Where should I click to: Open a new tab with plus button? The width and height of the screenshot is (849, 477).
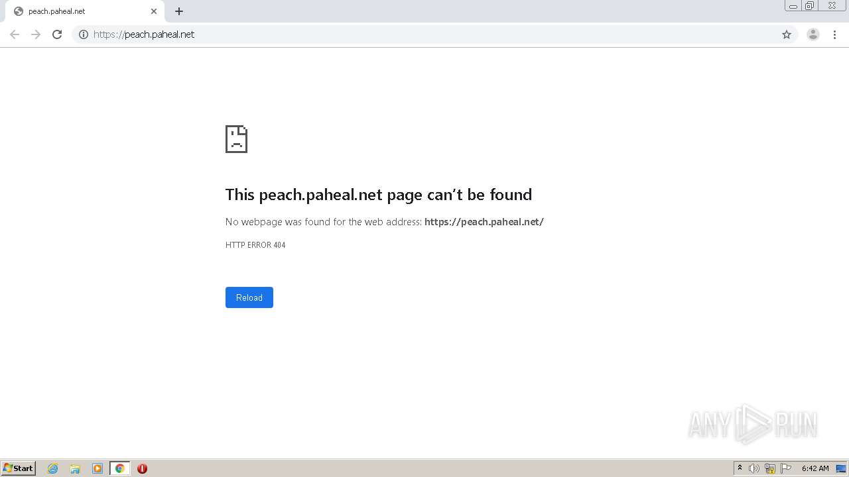[179, 11]
